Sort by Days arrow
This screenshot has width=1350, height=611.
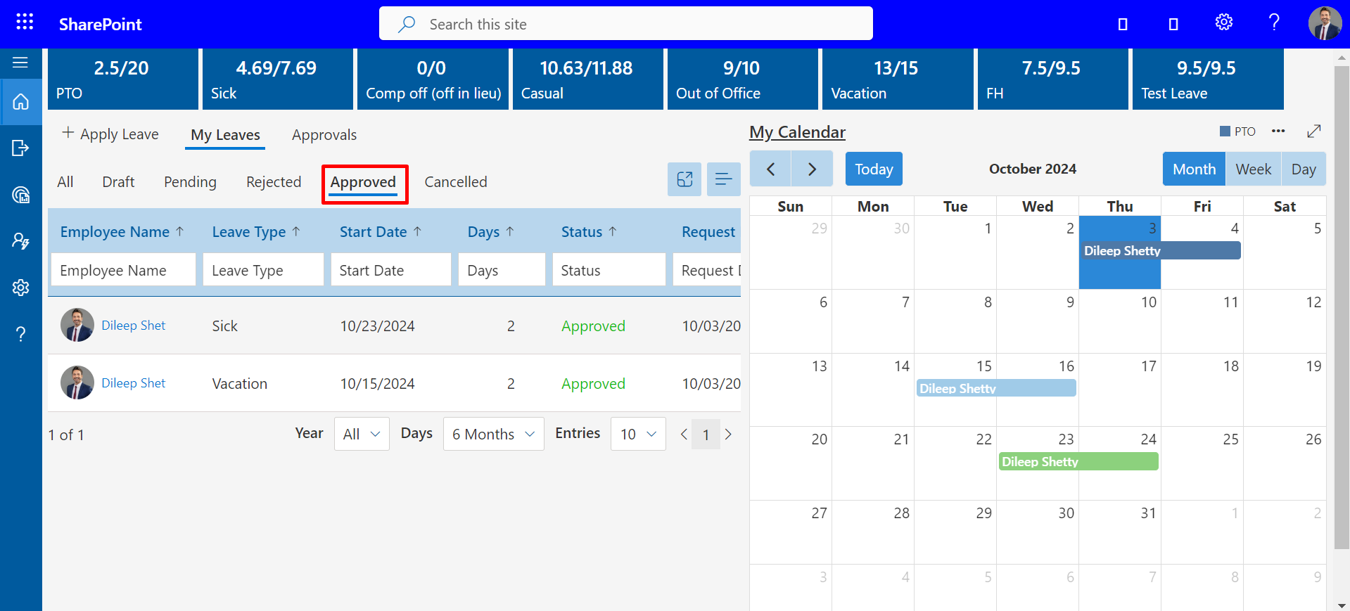click(x=510, y=231)
